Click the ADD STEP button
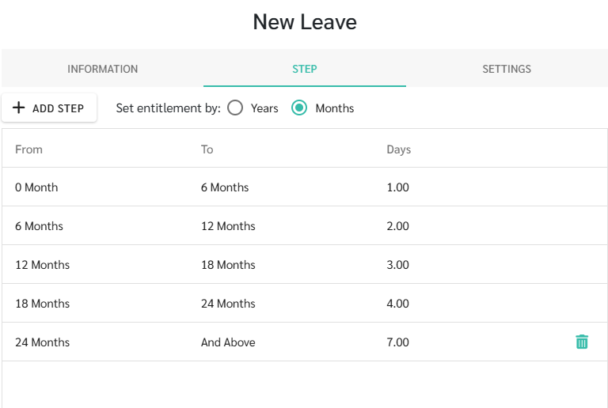The image size is (608, 408). 49,108
